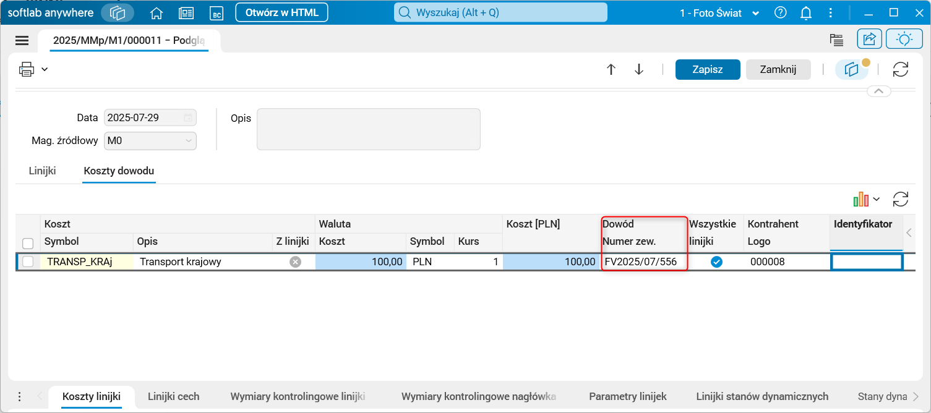
Task: Click the Opis text area
Action: point(369,129)
